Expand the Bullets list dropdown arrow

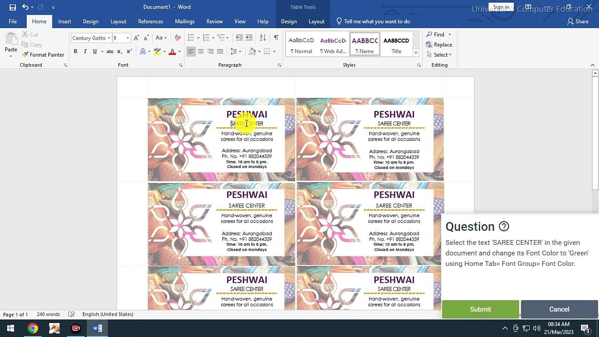click(x=198, y=38)
